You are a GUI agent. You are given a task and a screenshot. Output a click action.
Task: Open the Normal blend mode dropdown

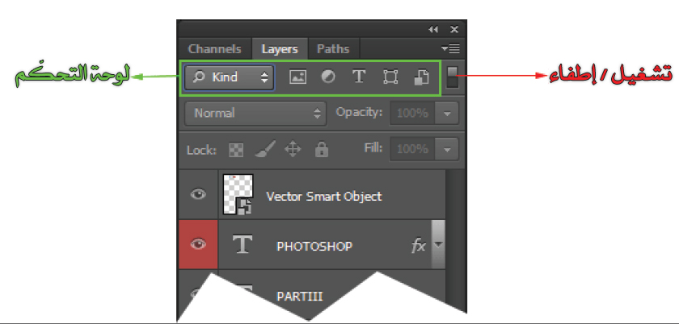click(x=255, y=114)
